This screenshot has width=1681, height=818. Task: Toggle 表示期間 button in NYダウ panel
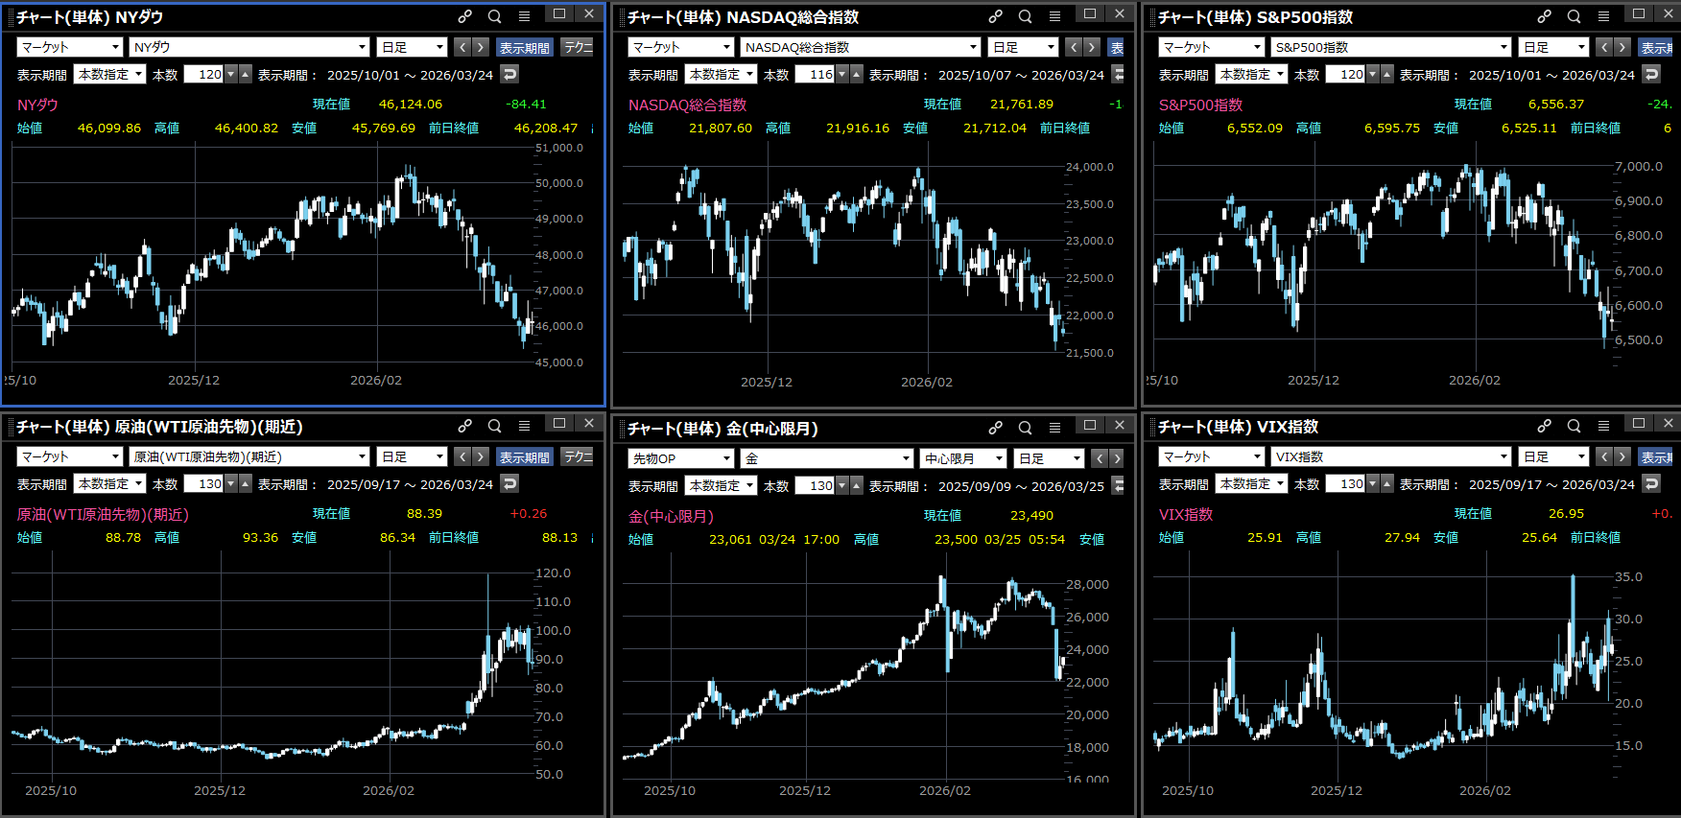coord(525,47)
